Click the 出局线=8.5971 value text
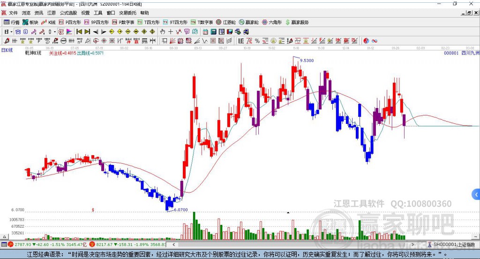The image size is (480, 259). pos(90,53)
